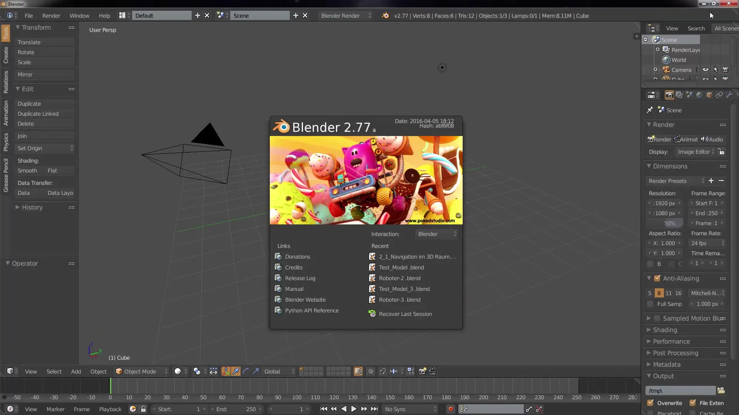Open the Global orientation dropdown

[x=279, y=371]
